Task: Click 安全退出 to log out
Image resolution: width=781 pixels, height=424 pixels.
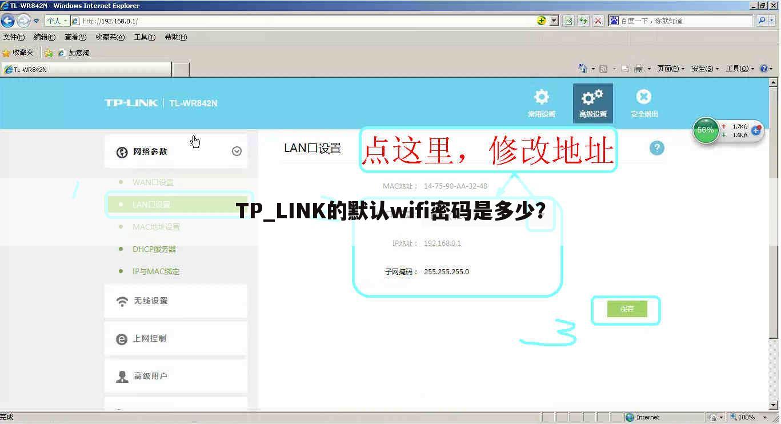Action: (x=644, y=103)
